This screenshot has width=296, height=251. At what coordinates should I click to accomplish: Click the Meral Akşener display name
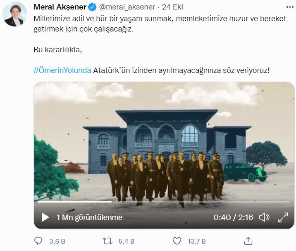(x=60, y=7)
